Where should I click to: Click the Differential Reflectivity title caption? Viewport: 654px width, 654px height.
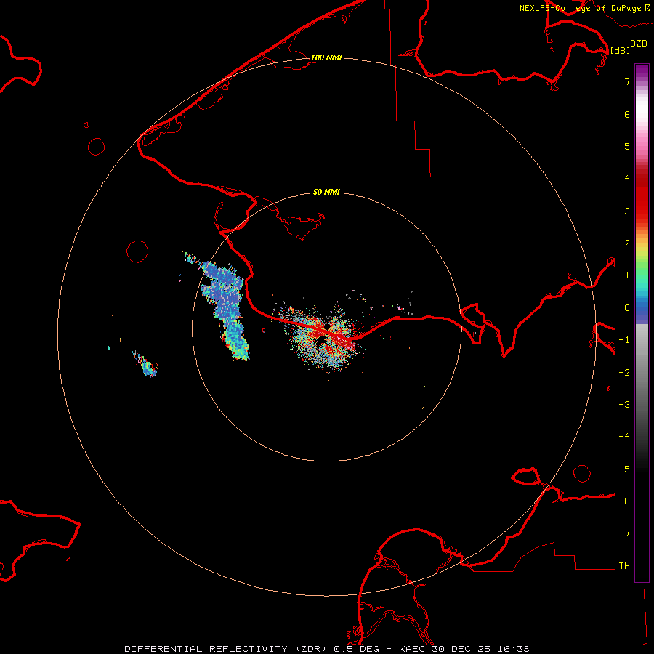327,649
